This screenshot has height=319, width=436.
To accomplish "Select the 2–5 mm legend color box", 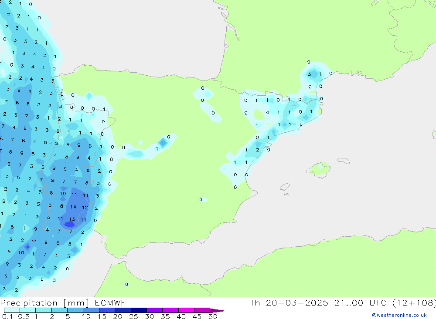I will pos(59,310).
